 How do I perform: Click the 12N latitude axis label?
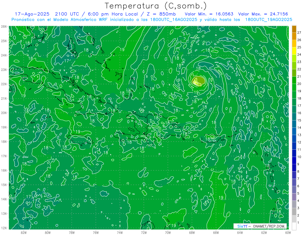(4, 228)
